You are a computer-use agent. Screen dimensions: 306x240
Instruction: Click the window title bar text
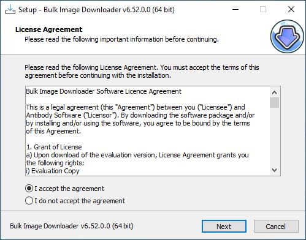(96, 10)
